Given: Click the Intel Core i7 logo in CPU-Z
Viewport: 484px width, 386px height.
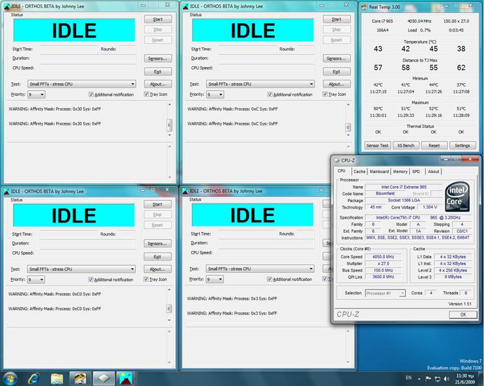Looking at the screenshot, I should pos(458,196).
